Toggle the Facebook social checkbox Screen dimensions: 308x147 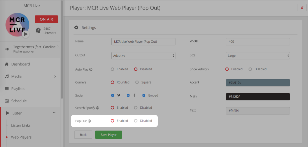tap(128, 95)
